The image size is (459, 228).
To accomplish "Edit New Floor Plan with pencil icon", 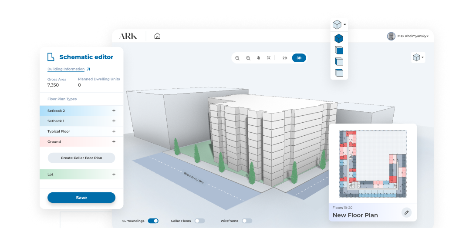I will pyautogui.click(x=406, y=212).
